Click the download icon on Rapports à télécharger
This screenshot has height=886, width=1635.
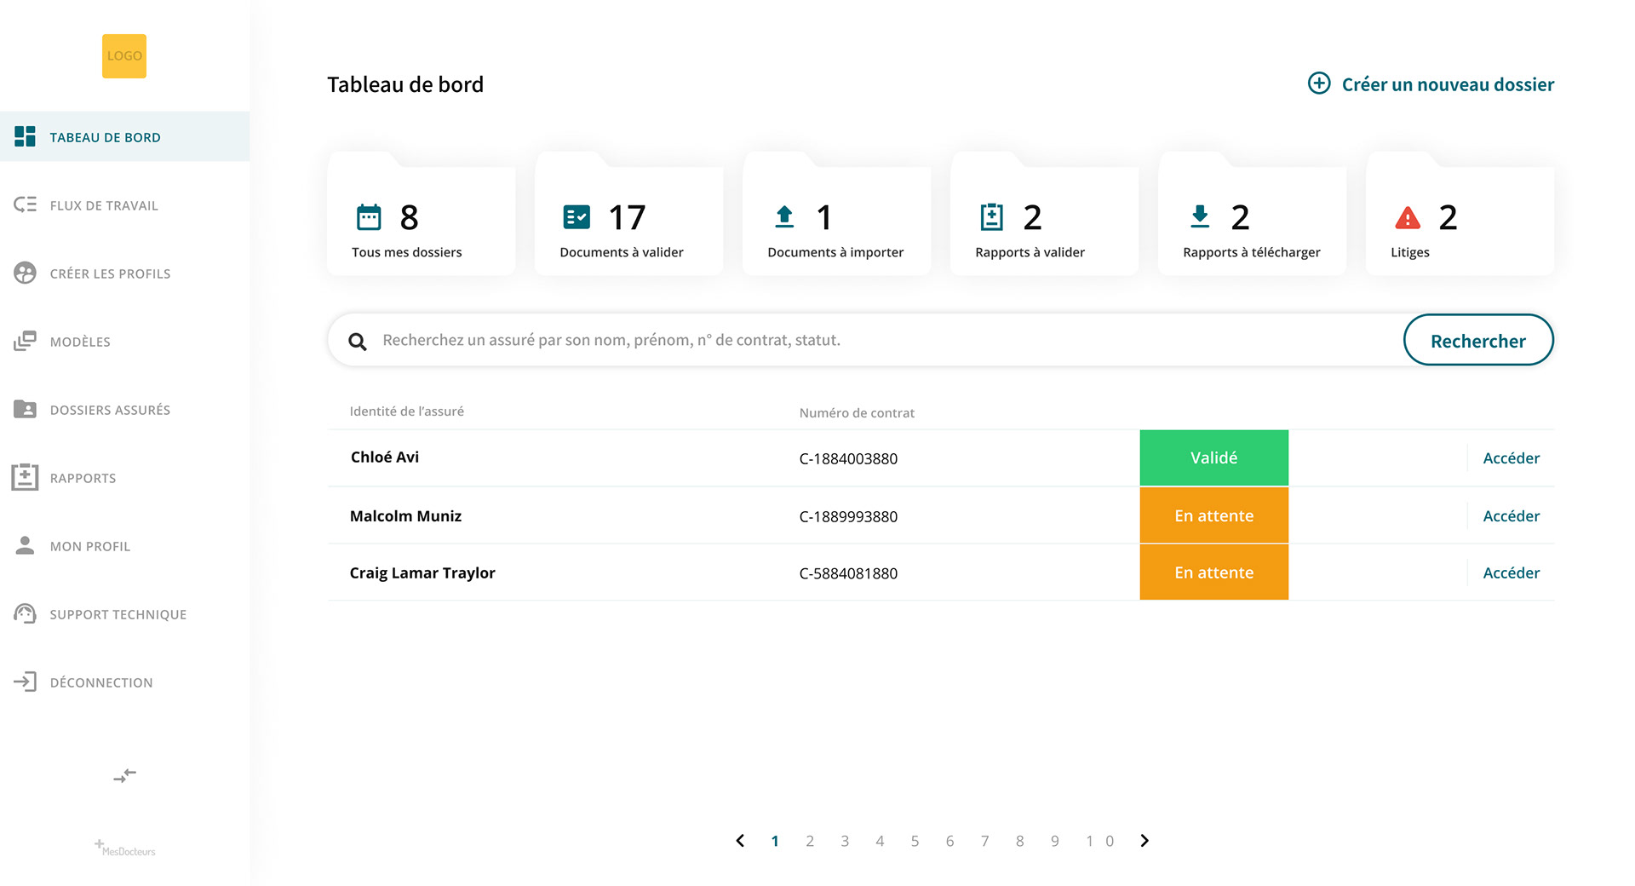[1200, 217]
